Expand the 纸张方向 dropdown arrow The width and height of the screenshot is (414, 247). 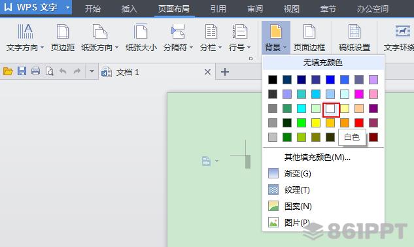(x=116, y=48)
